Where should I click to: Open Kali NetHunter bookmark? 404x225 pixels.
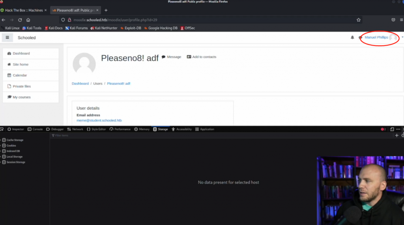coord(104,28)
